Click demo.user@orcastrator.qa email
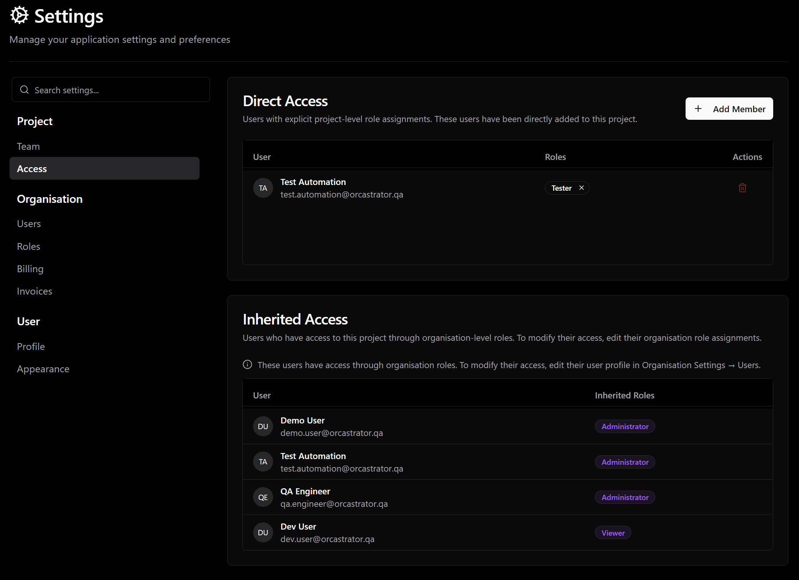The width and height of the screenshot is (799, 580). pyautogui.click(x=332, y=433)
